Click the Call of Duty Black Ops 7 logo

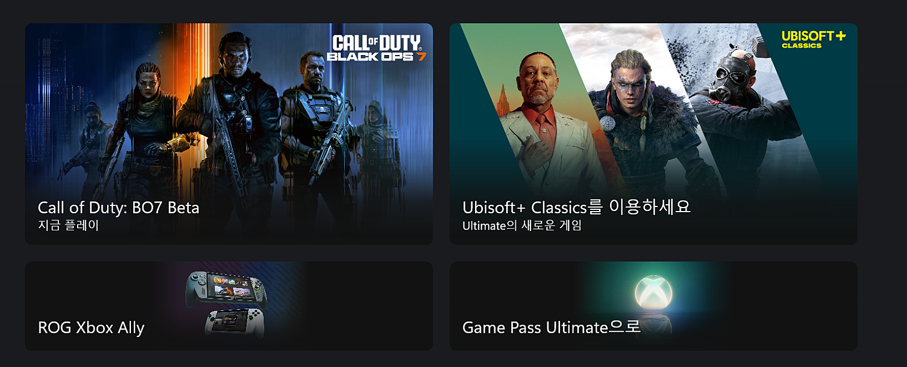pyautogui.click(x=376, y=48)
